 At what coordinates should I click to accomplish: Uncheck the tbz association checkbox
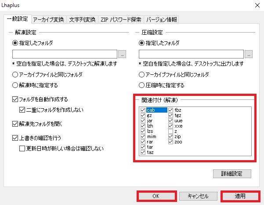tap(170, 110)
